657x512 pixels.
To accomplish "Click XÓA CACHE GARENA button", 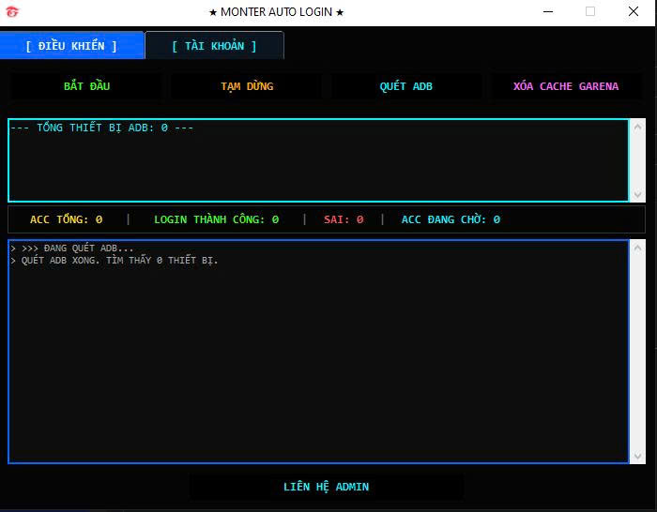I will coord(566,86).
